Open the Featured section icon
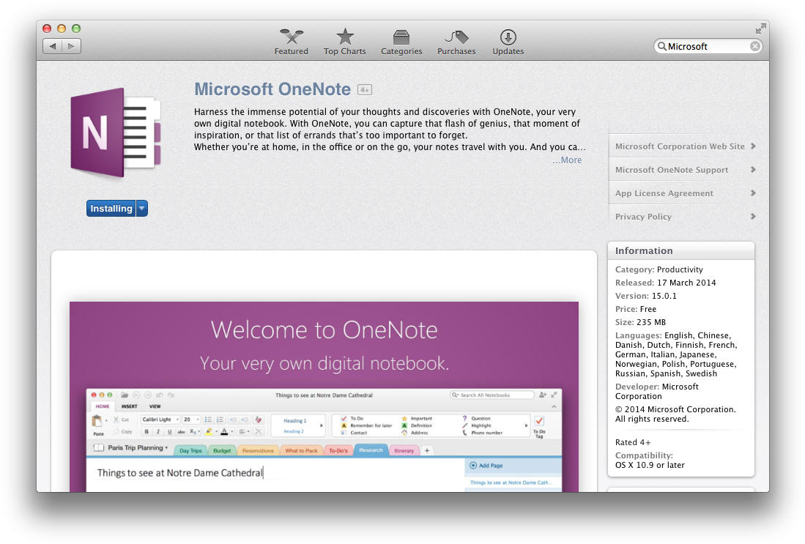805x544 pixels. pyautogui.click(x=291, y=37)
